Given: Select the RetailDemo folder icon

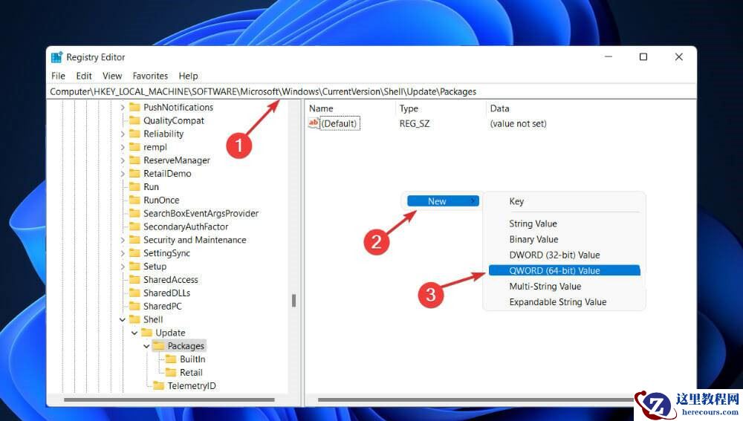Looking at the screenshot, I should [x=135, y=173].
